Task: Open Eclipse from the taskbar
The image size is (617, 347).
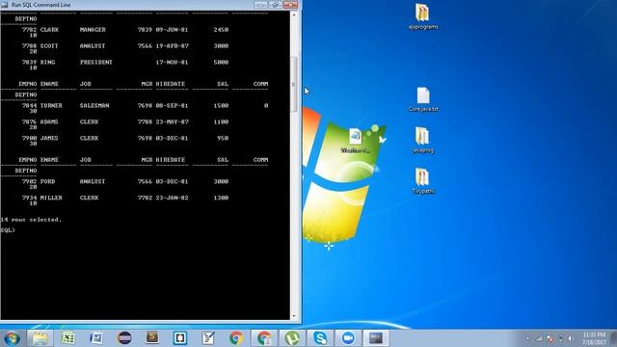Action: (124, 338)
